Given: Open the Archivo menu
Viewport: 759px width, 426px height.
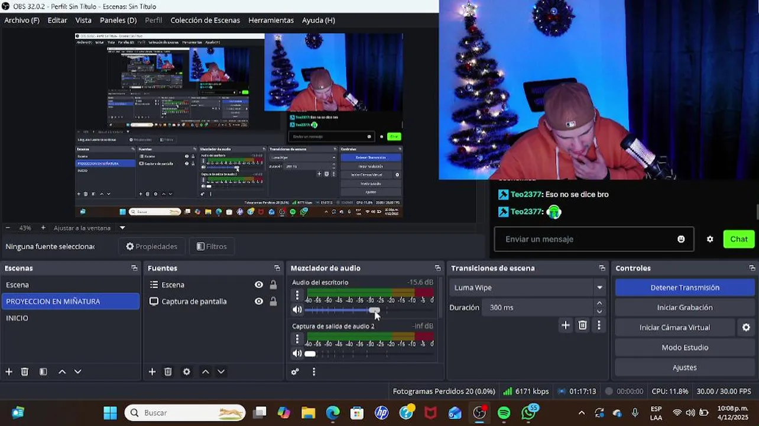Looking at the screenshot, I should pyautogui.click(x=22, y=20).
